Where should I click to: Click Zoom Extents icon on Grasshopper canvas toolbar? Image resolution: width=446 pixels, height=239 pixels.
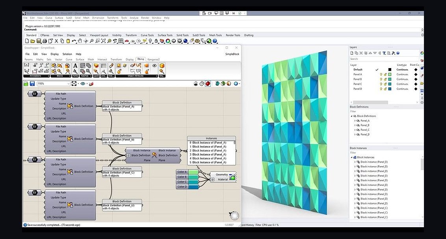pos(74,83)
